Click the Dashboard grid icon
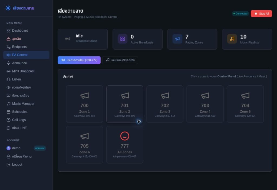Image resolution: width=277 pixels, height=190 pixels. 8,31
